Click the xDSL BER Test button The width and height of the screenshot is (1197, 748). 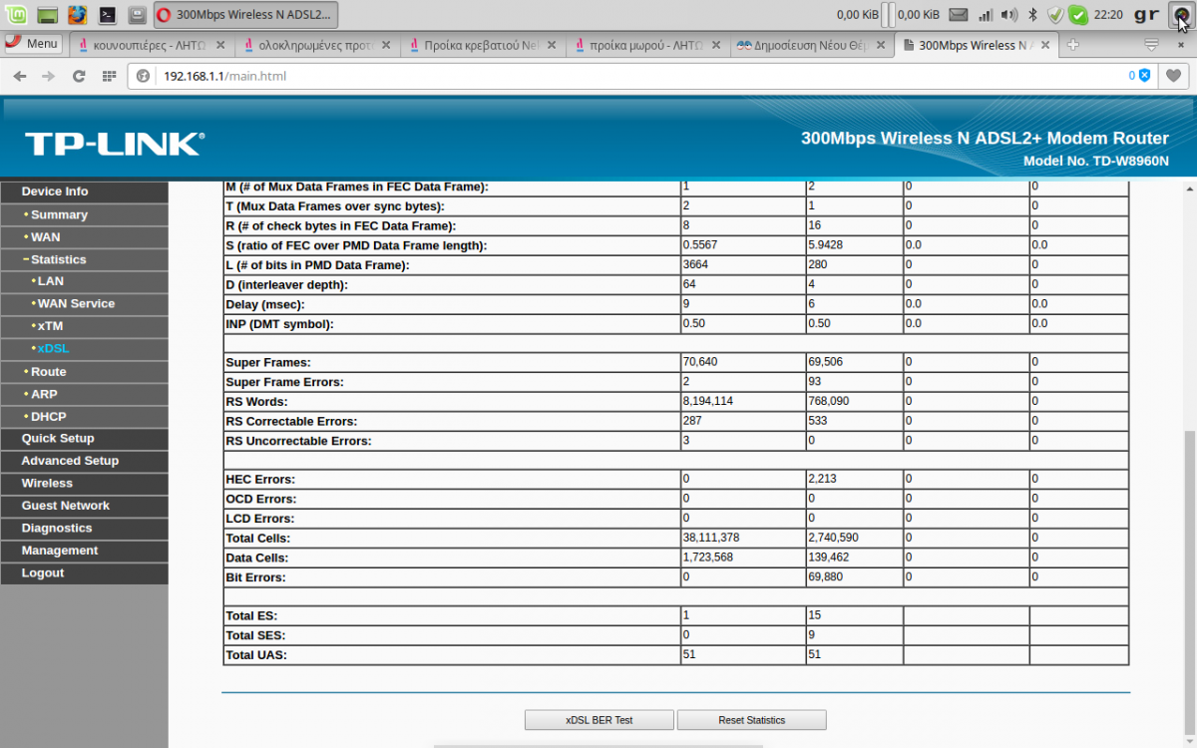point(599,720)
